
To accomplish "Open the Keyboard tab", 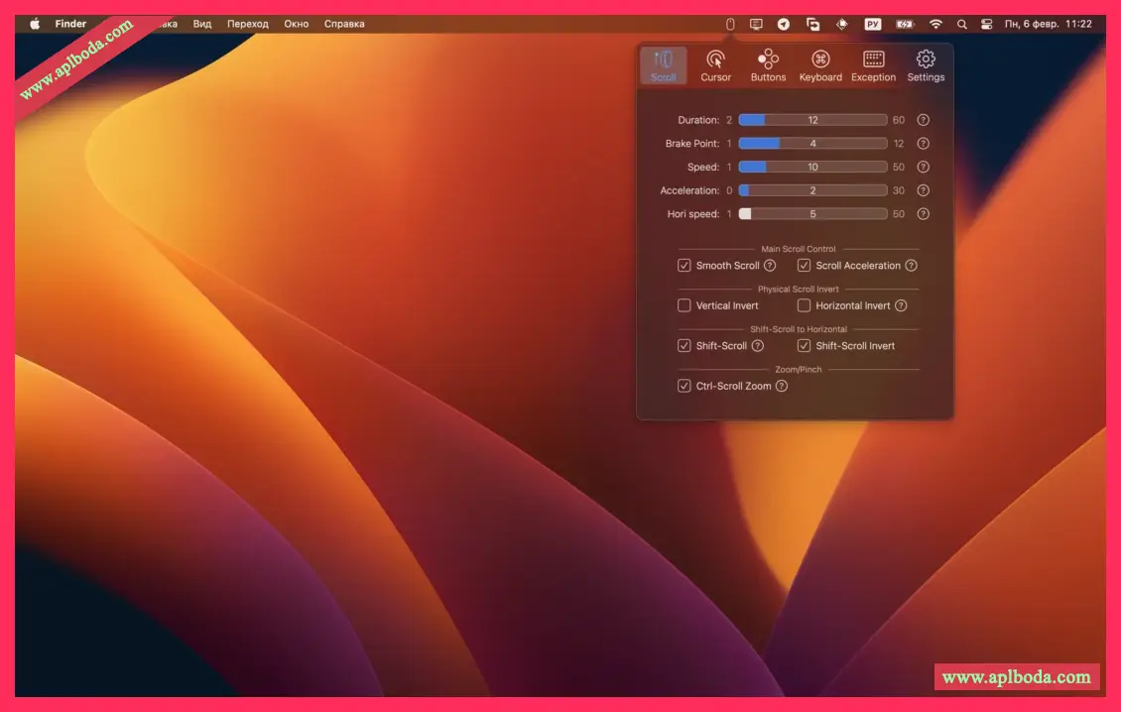I will [820, 65].
